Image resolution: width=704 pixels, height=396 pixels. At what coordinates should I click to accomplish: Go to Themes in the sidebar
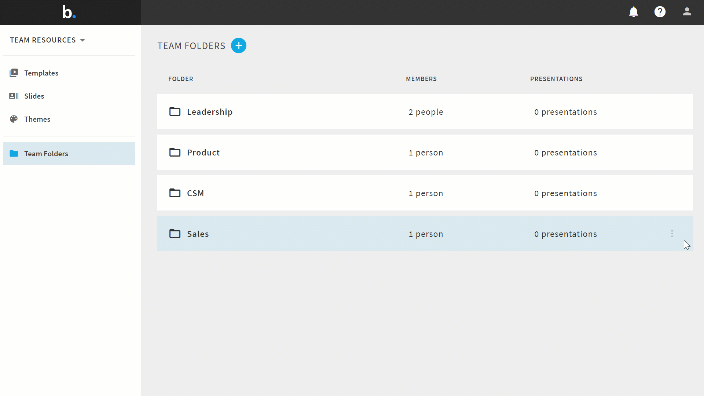pos(37,119)
